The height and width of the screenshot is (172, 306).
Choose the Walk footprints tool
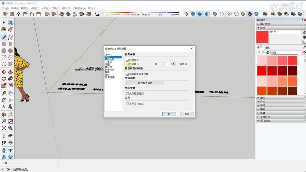click(4, 142)
